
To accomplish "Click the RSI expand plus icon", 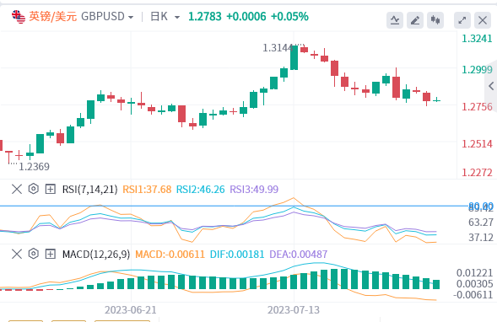I will click(x=51, y=189).
